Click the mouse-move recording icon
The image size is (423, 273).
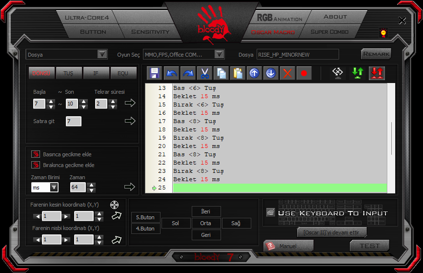(338, 73)
